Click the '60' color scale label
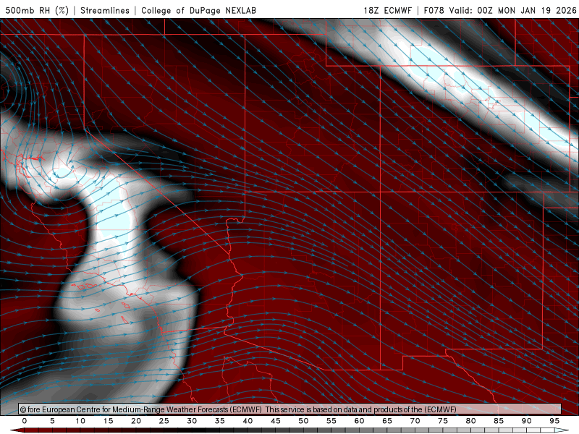 click(x=359, y=421)
